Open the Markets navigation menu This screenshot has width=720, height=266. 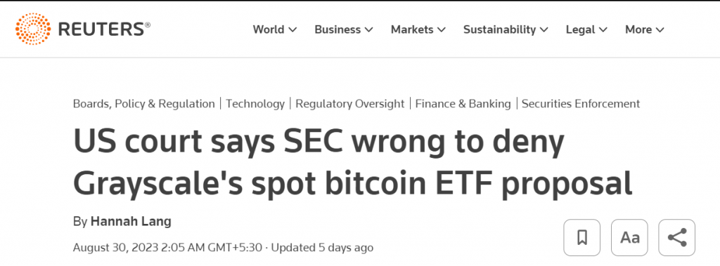(418, 29)
